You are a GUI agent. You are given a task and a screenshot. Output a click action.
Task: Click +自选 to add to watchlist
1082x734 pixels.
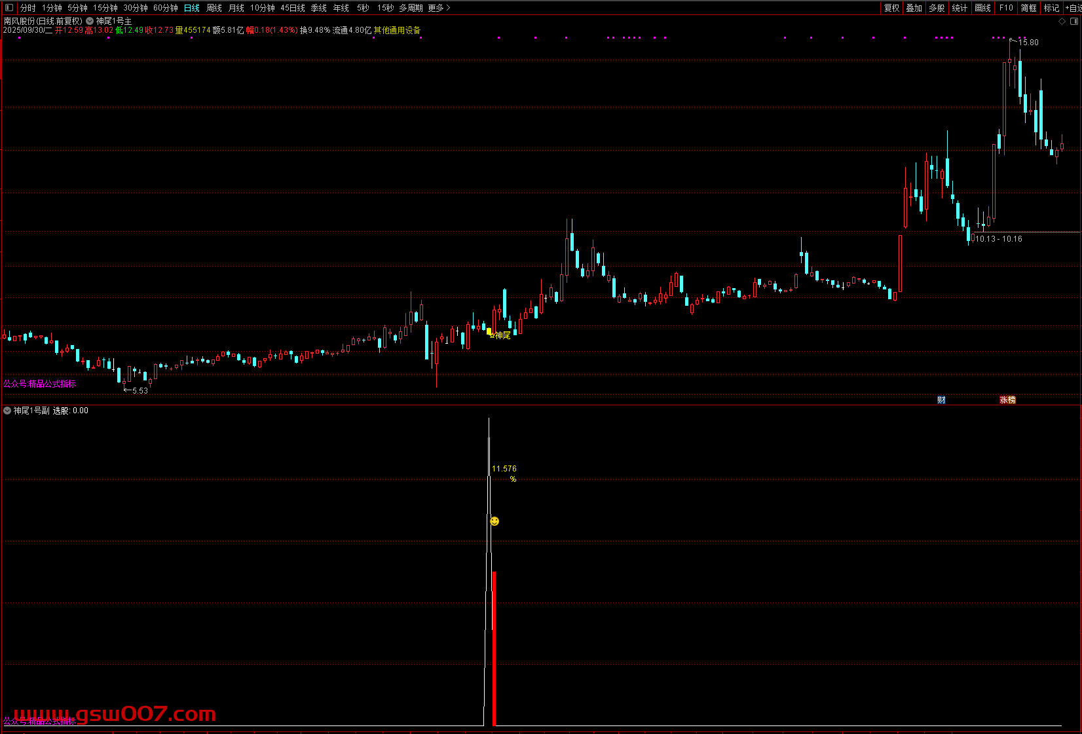coord(1073,8)
